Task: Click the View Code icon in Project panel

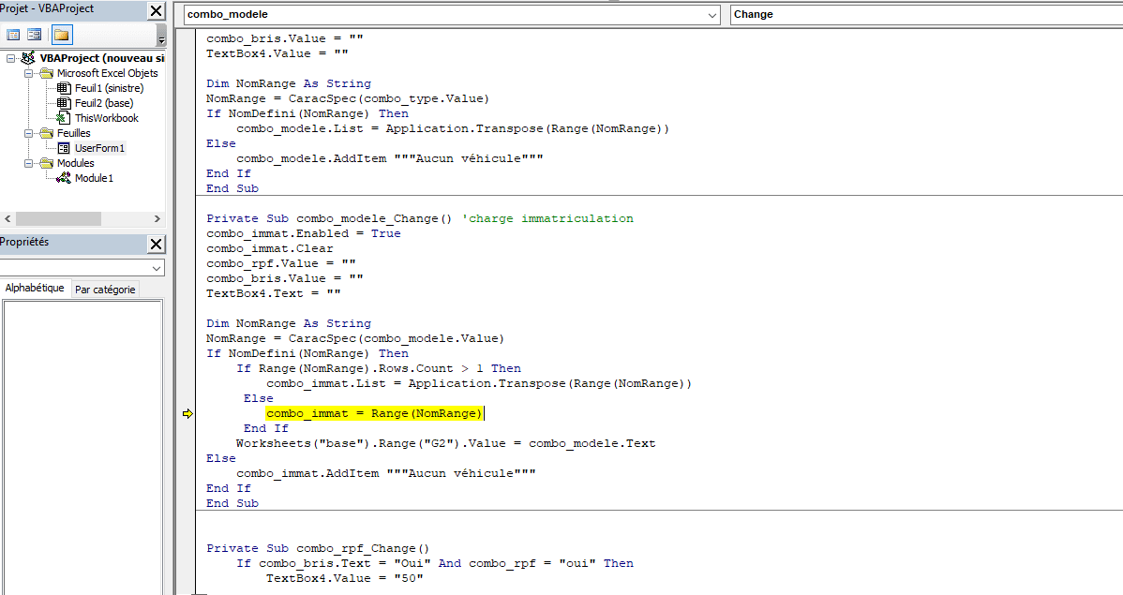Action: [x=13, y=35]
